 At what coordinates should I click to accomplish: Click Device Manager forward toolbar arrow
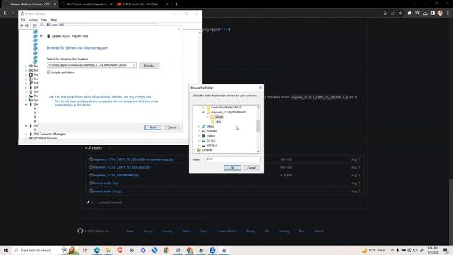tap(27, 25)
